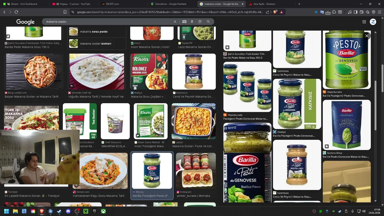Open the Knorr Fesleğenli Makarna Sosu image
This screenshot has height=216, width=384.
tap(151, 121)
